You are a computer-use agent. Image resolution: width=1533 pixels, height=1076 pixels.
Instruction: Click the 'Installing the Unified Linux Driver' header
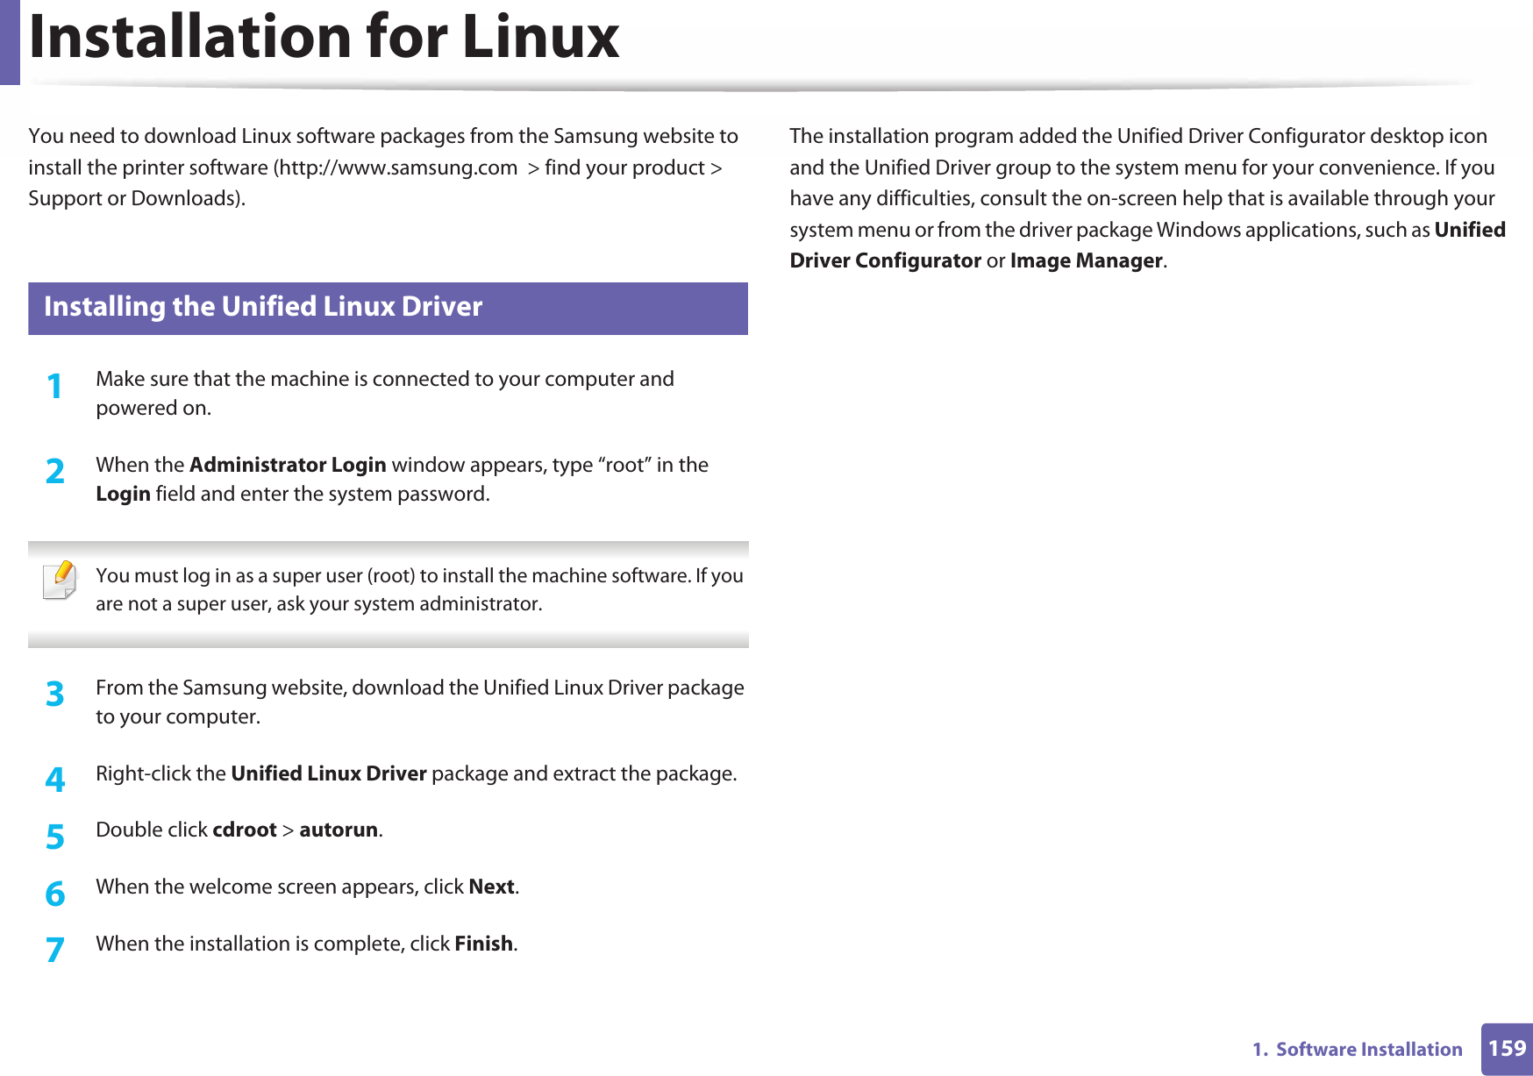coord(263,307)
